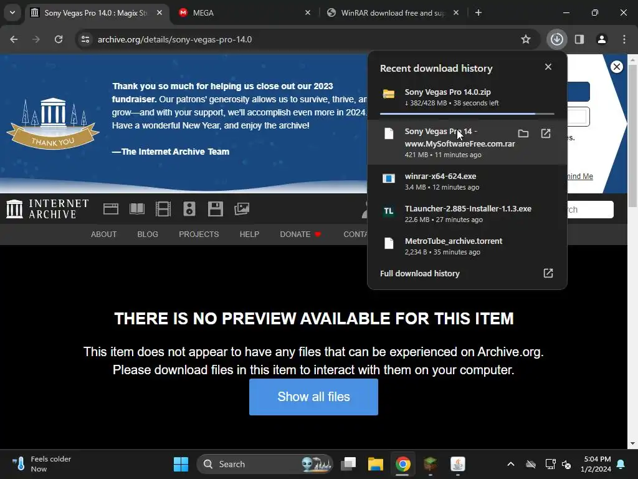Open Internet Archive Software floppy icon
This screenshot has width=638, height=479.
tap(215, 209)
